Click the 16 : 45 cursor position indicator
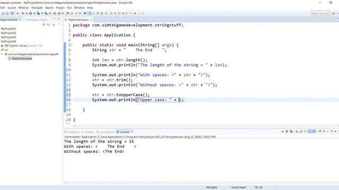Viewport: 339px width, 190px height. point(258,187)
